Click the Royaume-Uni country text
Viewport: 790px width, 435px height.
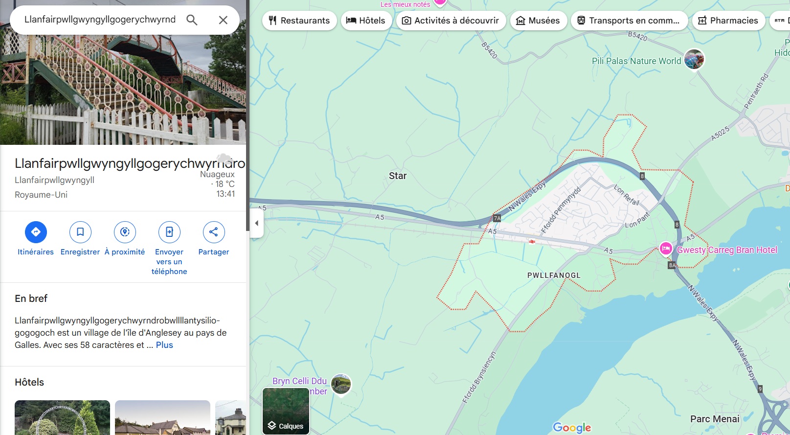pyautogui.click(x=41, y=195)
